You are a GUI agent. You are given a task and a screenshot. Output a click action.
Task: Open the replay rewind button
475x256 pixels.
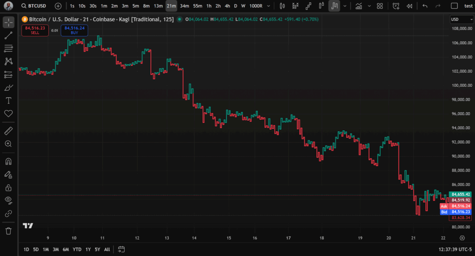pos(409,6)
